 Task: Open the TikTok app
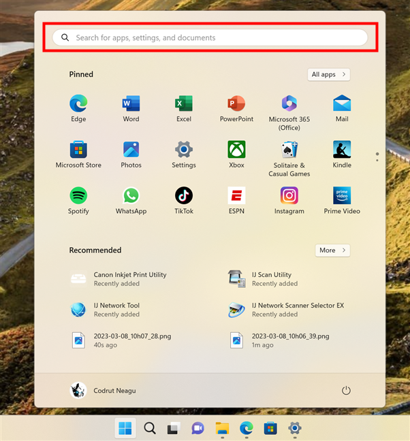(184, 201)
